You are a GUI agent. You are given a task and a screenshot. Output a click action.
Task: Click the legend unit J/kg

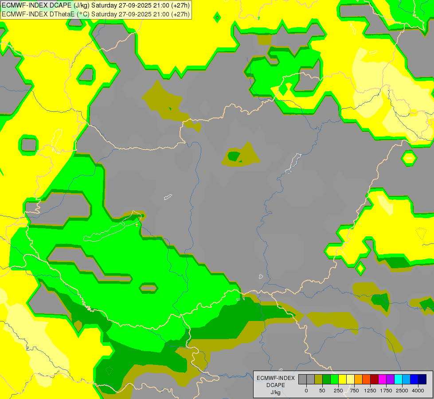click(x=276, y=392)
